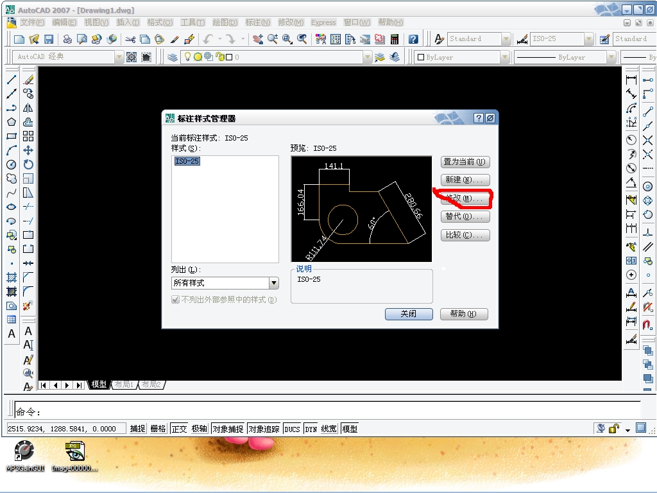Switch to the 模型 model tab

pyautogui.click(x=99, y=385)
